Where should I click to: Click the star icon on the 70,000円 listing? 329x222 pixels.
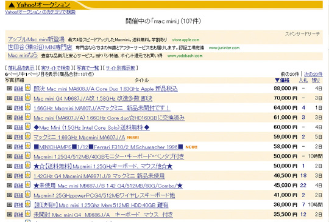coord(27,97)
